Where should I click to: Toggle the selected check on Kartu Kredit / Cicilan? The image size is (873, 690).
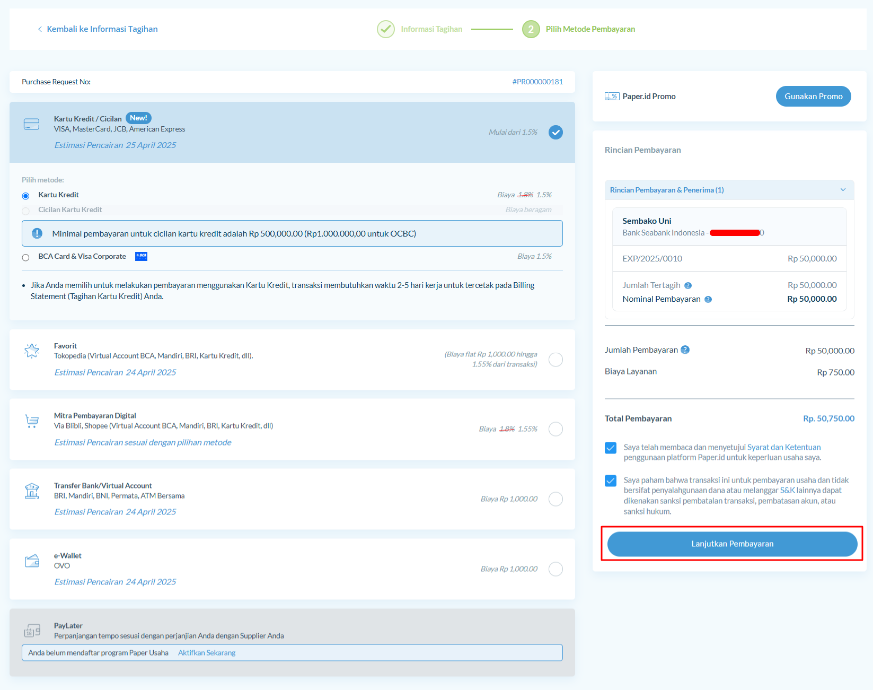pyautogui.click(x=555, y=132)
